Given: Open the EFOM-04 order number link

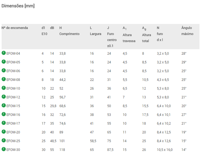Looking at the screenshot, I should [13, 54].
